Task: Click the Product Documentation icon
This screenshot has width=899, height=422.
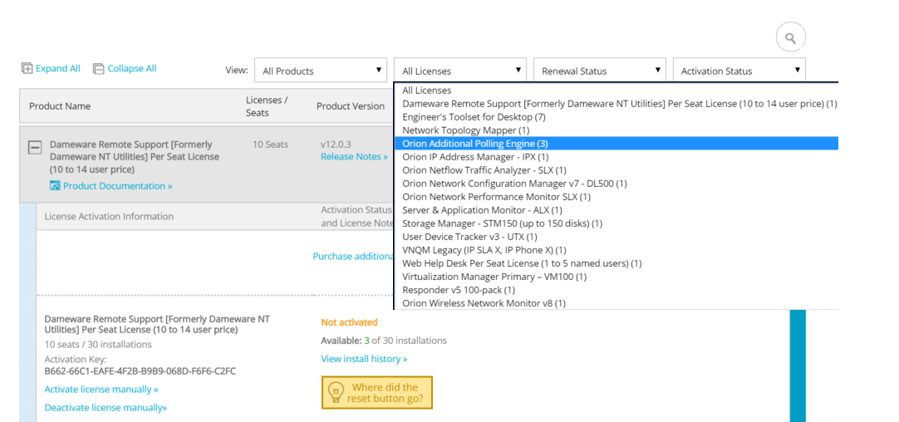Action: [55, 186]
